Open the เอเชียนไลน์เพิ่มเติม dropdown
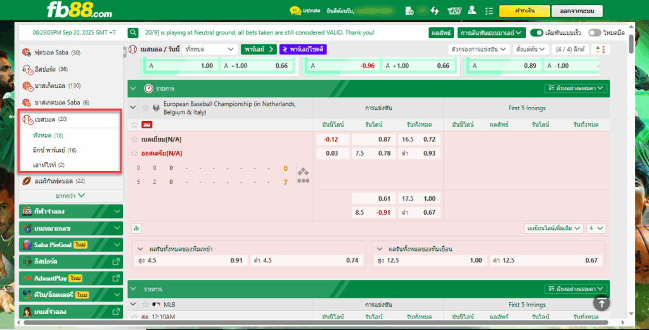The width and height of the screenshot is (649, 330). point(553,228)
